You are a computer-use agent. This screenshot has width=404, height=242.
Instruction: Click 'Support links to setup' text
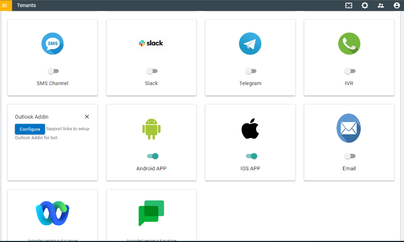coord(68,129)
